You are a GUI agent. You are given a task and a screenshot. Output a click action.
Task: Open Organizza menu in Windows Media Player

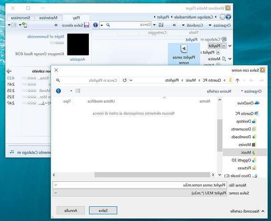pos(219,25)
